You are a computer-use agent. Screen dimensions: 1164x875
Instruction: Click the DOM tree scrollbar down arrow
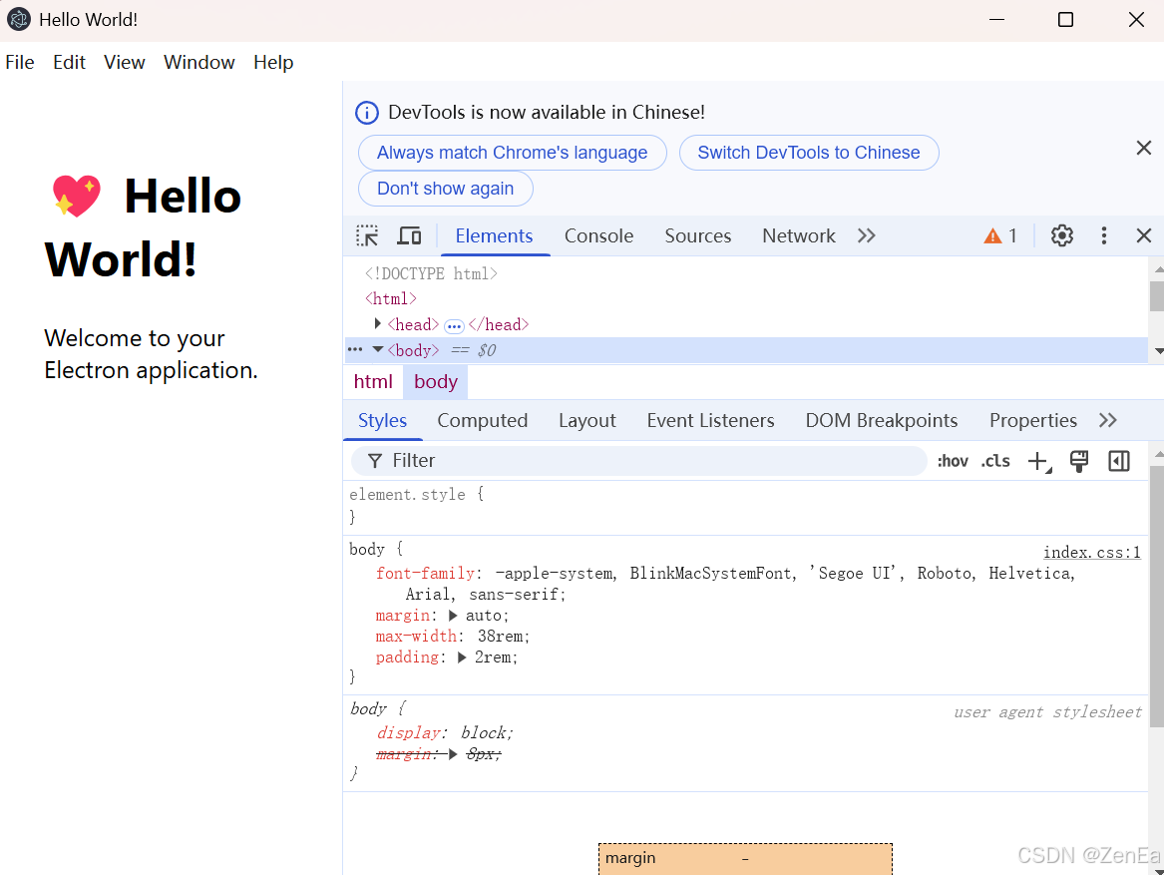pos(1157,351)
